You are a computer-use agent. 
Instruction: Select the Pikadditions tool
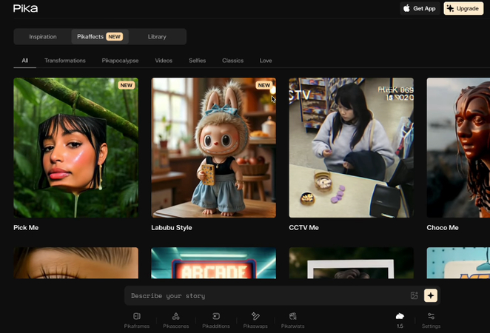click(x=216, y=320)
